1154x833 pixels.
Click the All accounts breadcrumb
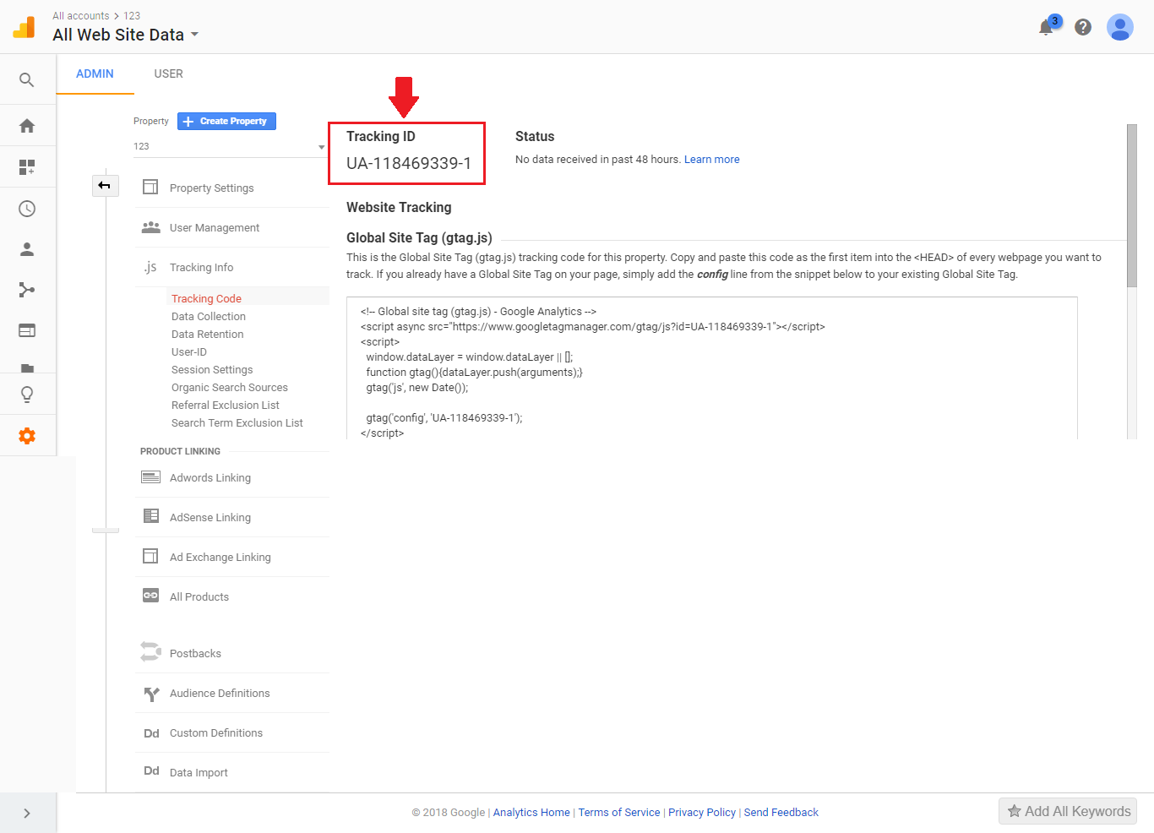(81, 15)
